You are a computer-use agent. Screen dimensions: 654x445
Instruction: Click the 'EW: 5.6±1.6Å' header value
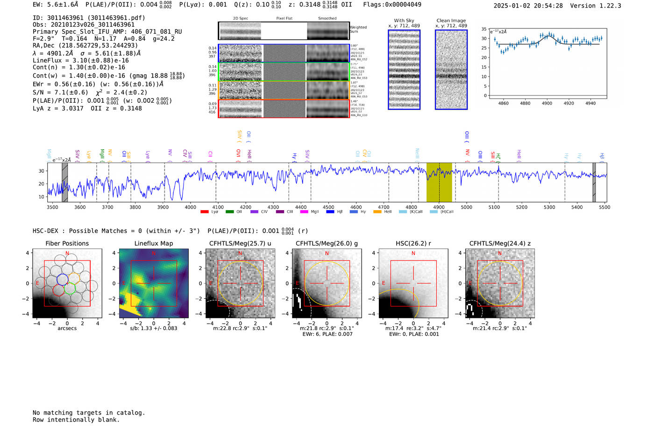(56, 5)
